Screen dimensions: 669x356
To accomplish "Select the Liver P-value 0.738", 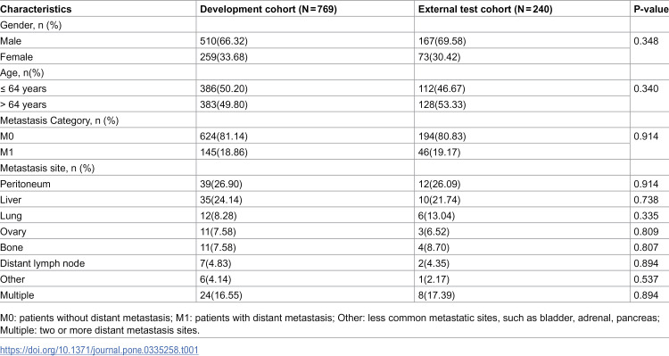I will tap(646, 200).
